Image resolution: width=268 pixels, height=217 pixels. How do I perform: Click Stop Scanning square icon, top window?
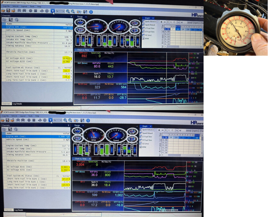pos(36,11)
